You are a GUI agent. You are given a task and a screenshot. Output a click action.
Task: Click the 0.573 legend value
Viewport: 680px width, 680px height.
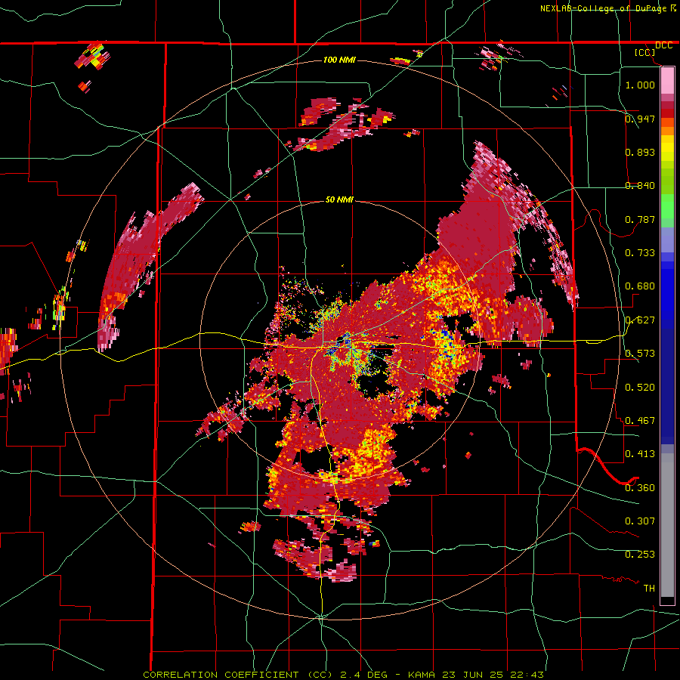click(640, 354)
